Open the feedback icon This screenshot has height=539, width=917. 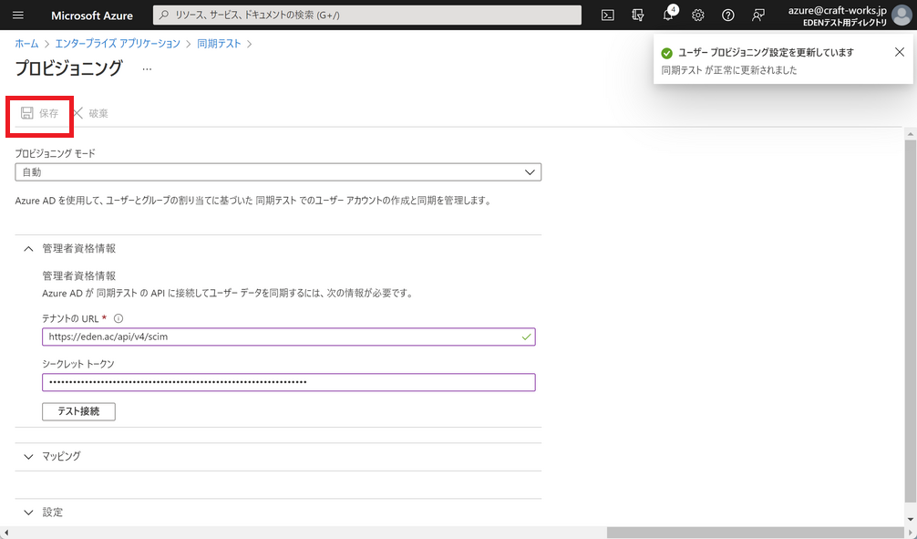pyautogui.click(x=757, y=16)
